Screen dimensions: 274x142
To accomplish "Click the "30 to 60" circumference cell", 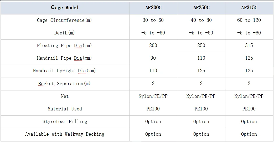I will pos(153,20).
